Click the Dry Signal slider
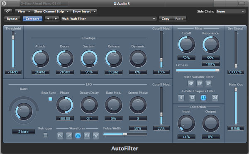This screenshot has width=249, height=154. (236, 49)
